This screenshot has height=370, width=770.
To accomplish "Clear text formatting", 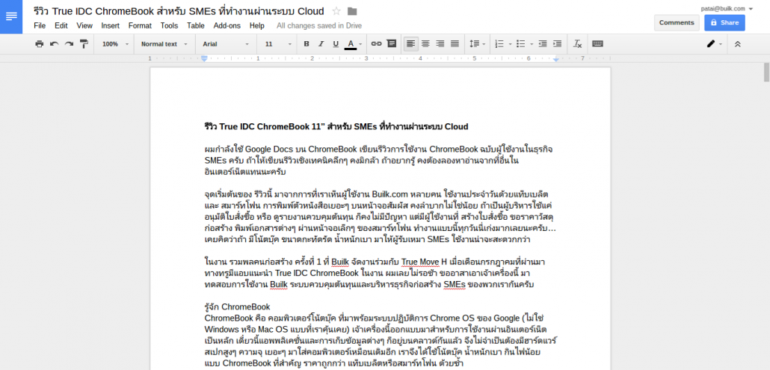I will [577, 44].
